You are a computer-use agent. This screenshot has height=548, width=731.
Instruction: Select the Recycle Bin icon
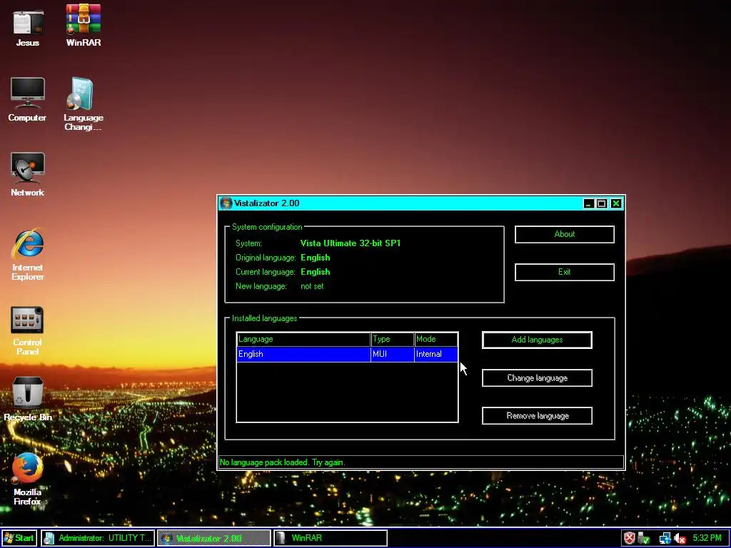pos(28,398)
